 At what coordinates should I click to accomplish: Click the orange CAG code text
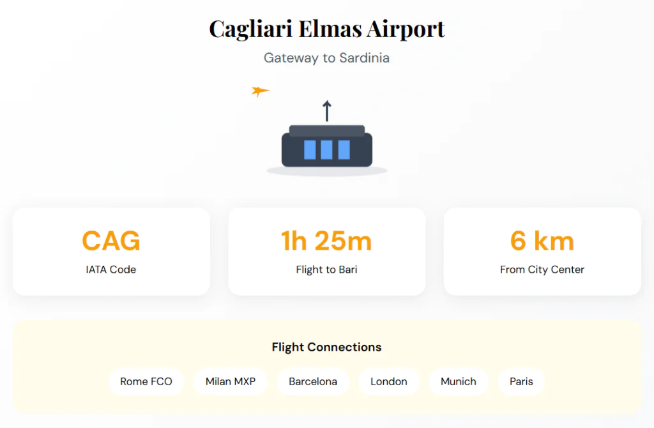[111, 241]
